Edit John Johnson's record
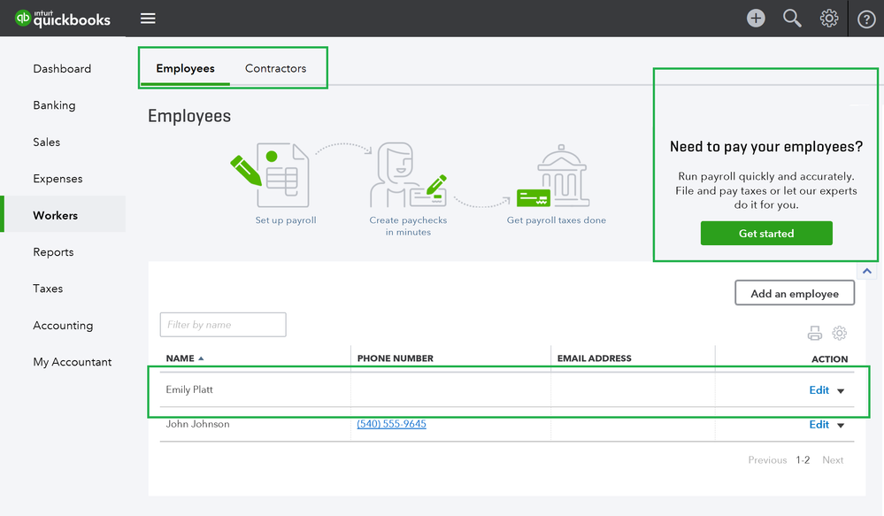Screen dimensions: 884x516 point(819,425)
